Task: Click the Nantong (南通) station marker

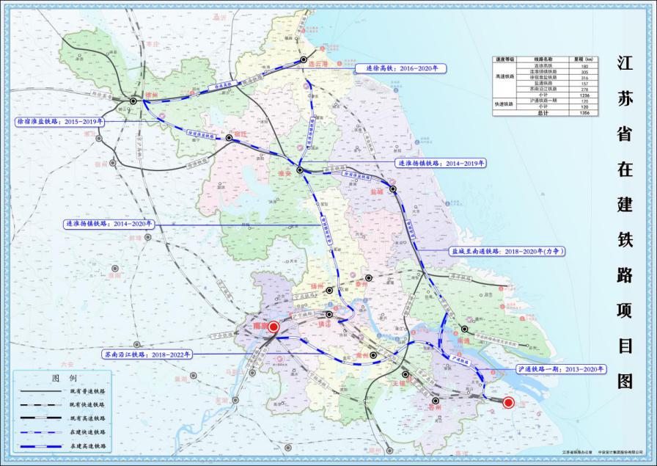Action: (x=465, y=329)
